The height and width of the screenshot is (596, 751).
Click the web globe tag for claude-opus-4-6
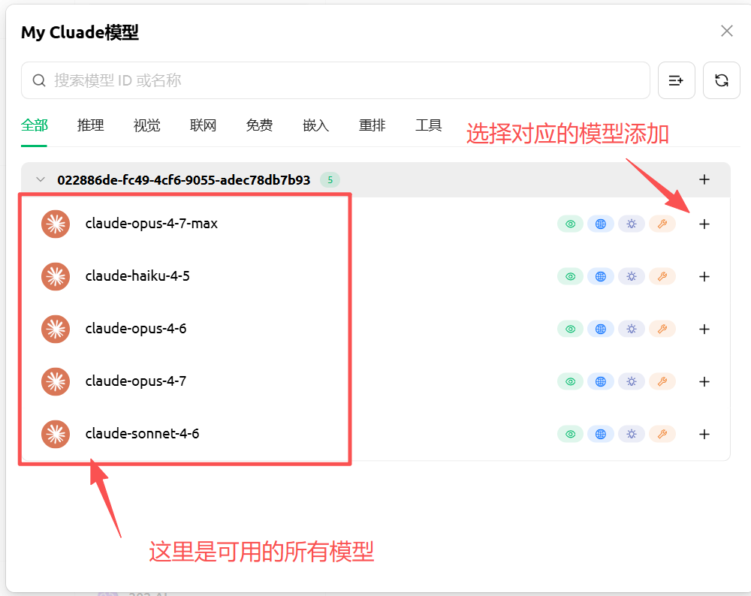coord(601,330)
